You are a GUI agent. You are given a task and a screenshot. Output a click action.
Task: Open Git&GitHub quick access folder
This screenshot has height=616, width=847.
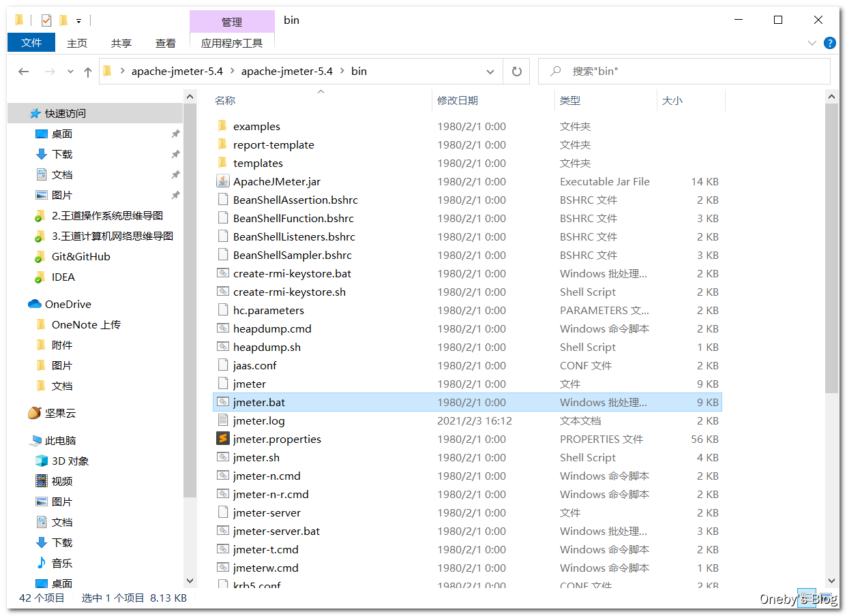(72, 256)
